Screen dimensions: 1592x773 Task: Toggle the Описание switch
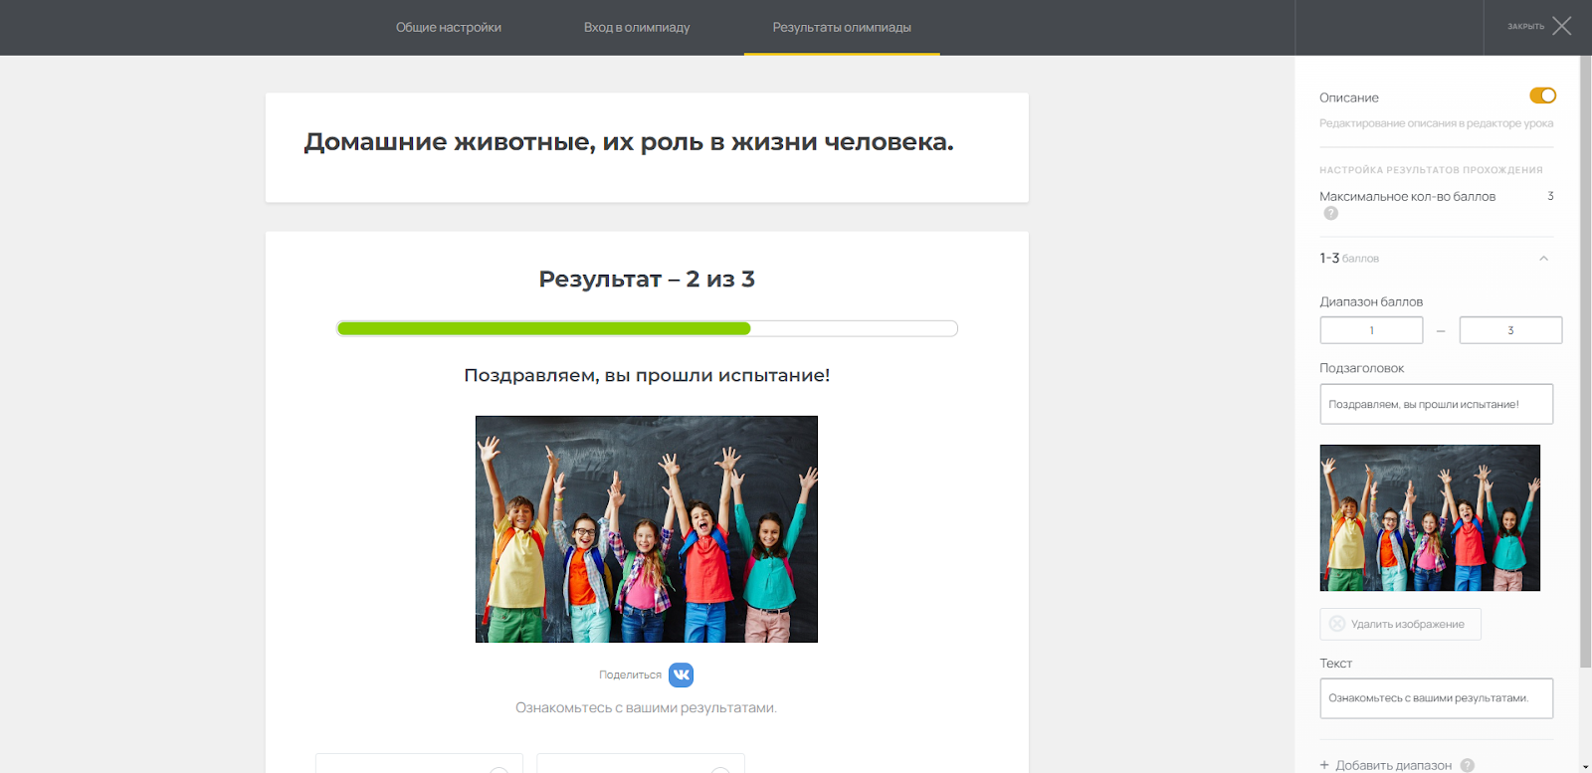[x=1542, y=96]
